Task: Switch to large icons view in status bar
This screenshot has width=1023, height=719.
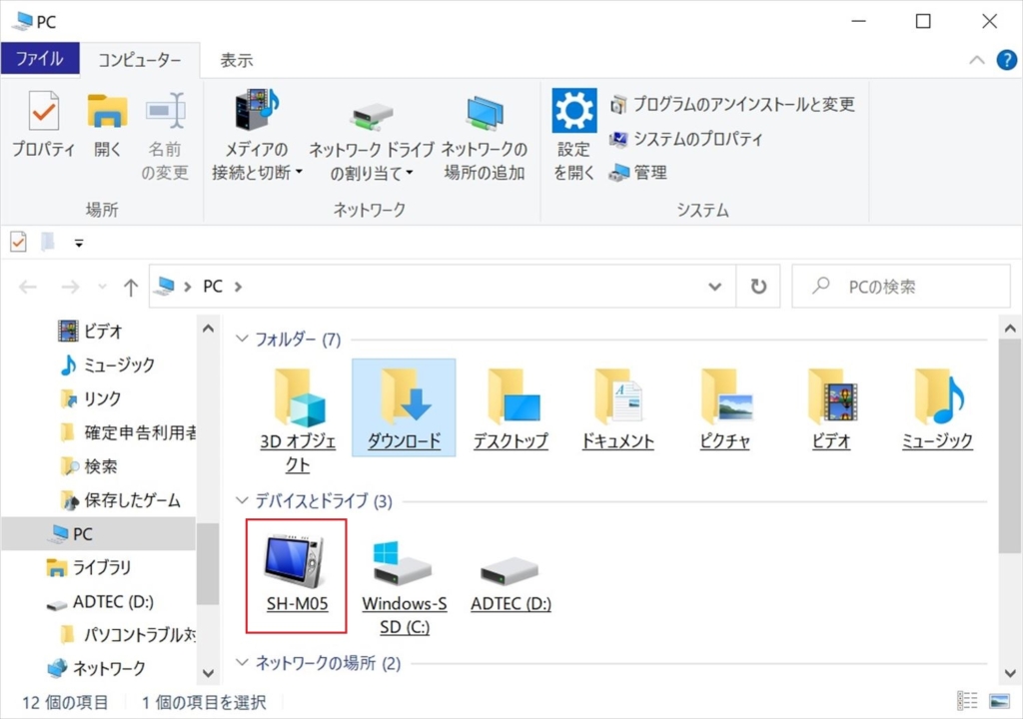Action: tap(999, 702)
